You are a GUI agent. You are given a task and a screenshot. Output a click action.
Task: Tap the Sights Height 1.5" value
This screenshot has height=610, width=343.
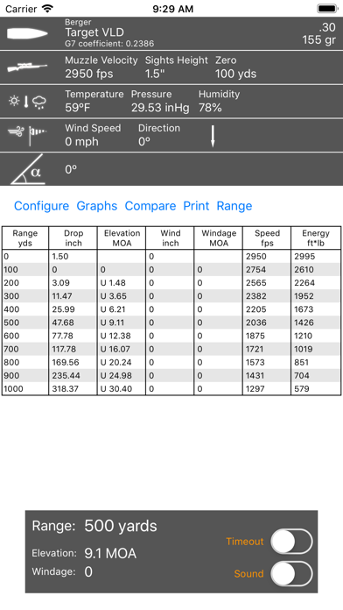pyautogui.click(x=155, y=74)
